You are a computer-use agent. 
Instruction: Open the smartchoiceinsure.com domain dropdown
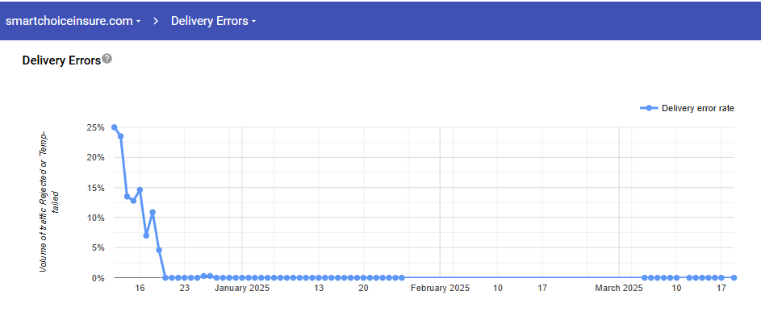coord(73,21)
